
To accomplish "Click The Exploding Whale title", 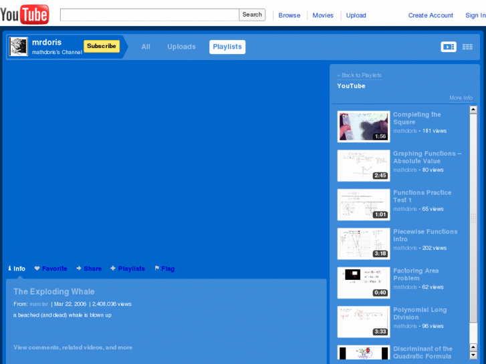I will click(54, 291).
